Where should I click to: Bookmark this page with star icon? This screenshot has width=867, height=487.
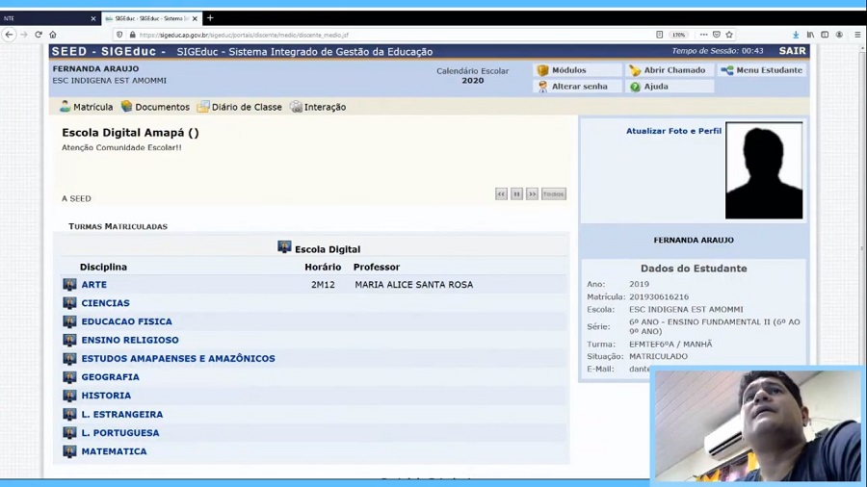pyautogui.click(x=729, y=35)
